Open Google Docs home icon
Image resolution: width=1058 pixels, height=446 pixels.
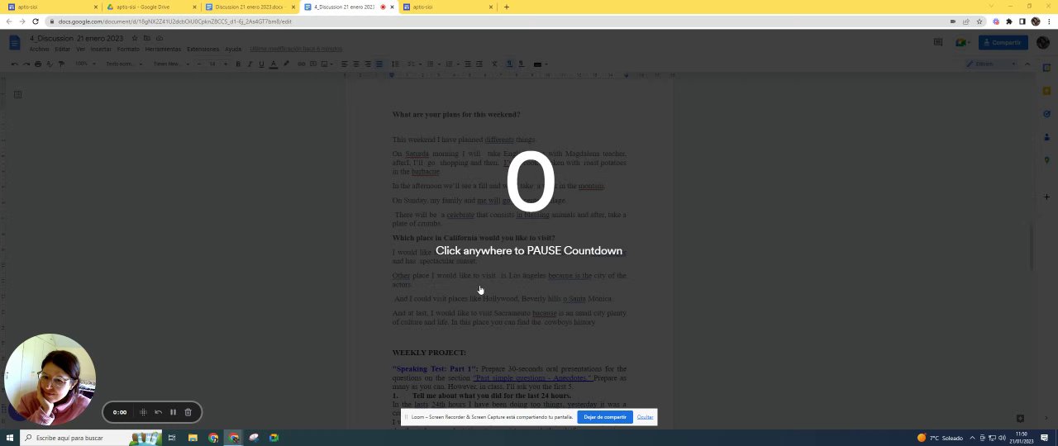(x=14, y=43)
